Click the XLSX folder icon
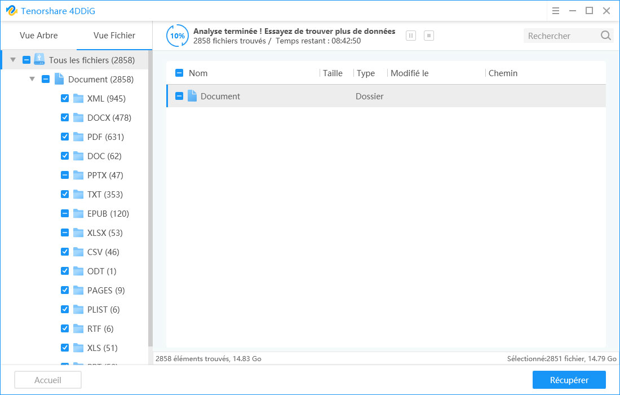This screenshot has height=395, width=620. click(x=78, y=232)
